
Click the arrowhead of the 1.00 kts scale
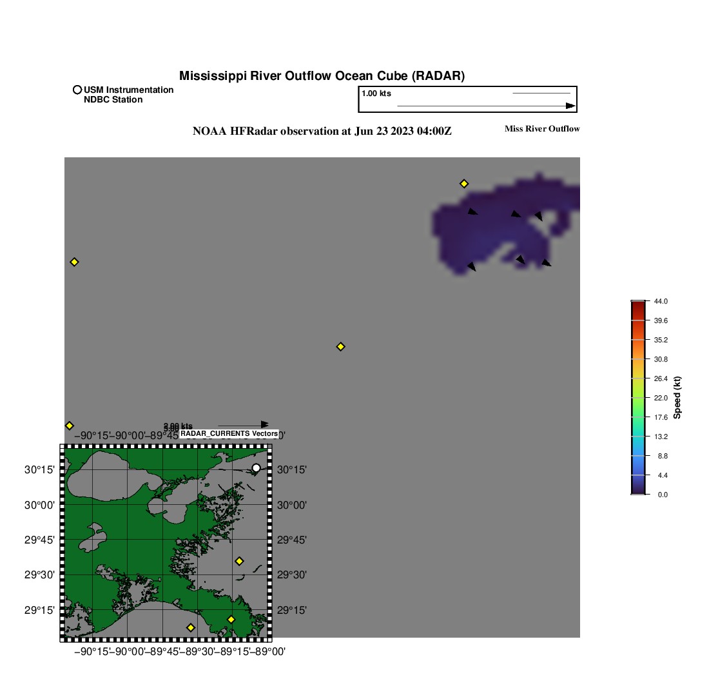click(570, 106)
